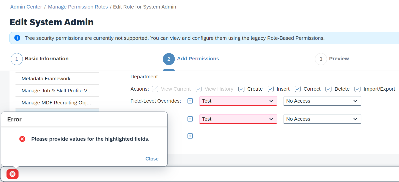Close the Error popup

pos(152,159)
